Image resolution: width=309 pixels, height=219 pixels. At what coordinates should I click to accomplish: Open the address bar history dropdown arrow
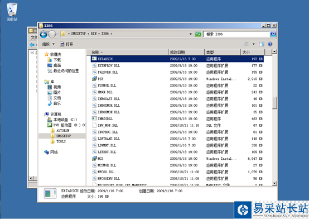click(191, 34)
